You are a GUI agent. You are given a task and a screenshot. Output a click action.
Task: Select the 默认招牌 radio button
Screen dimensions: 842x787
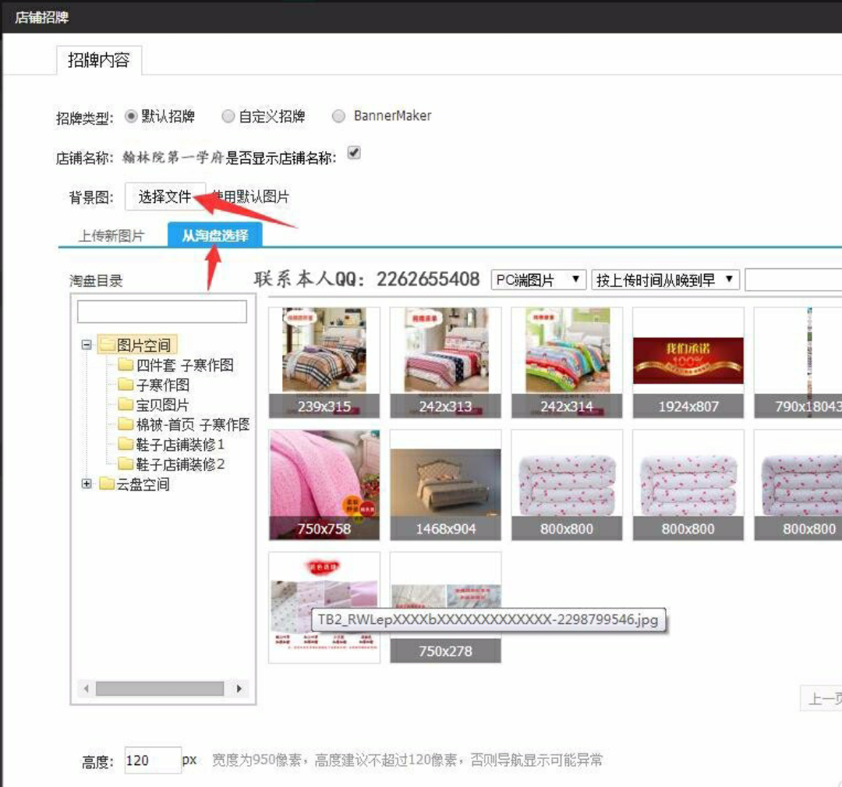[130, 116]
